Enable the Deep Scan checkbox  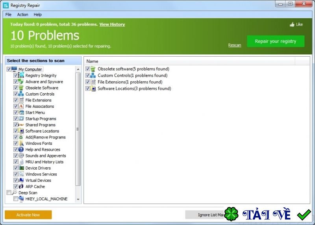pyautogui.click(x=9, y=192)
